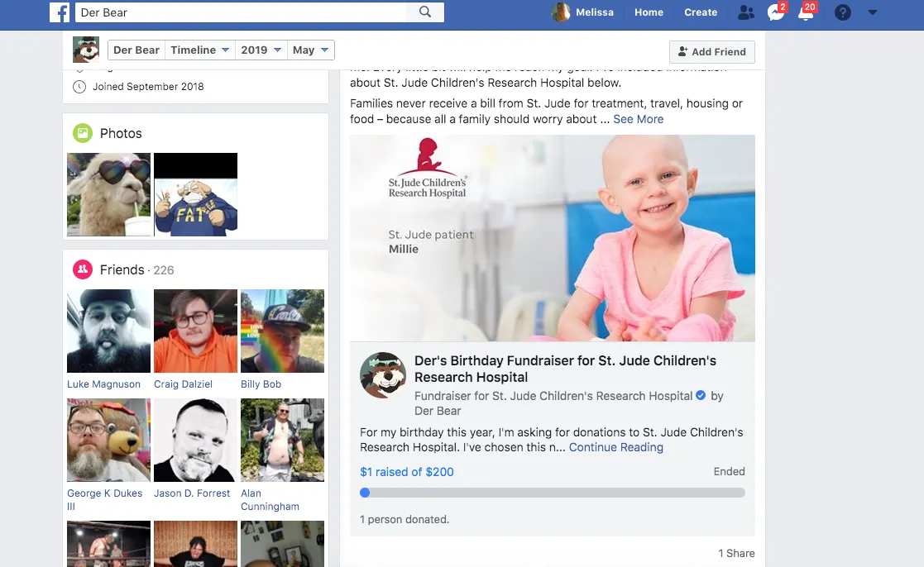Click the Der Bear search field

(241, 12)
